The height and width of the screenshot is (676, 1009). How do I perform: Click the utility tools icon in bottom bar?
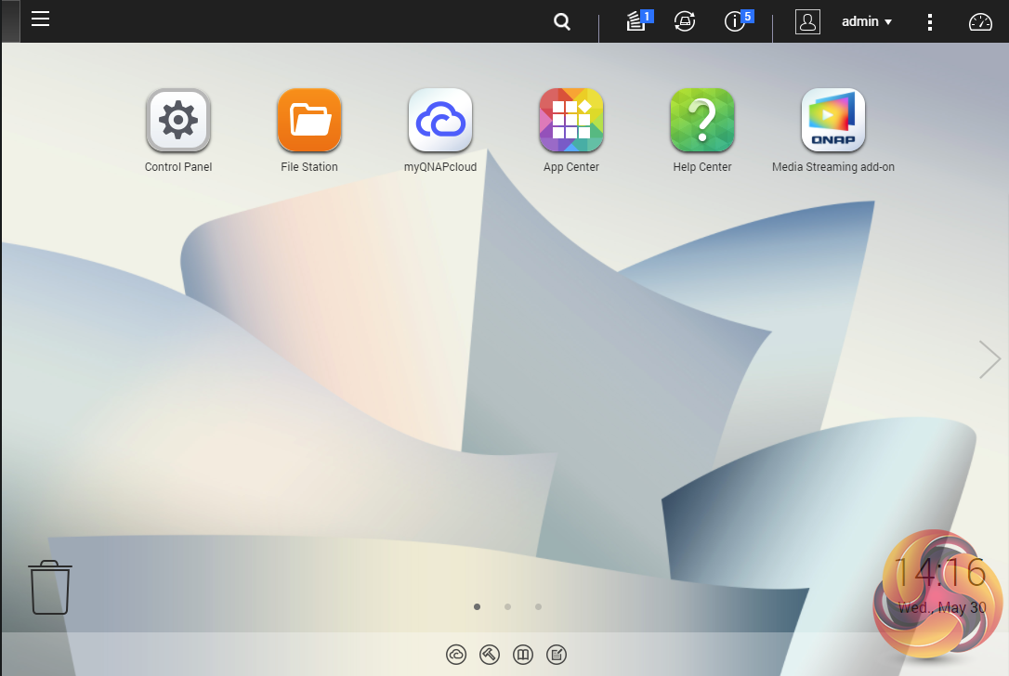490,655
